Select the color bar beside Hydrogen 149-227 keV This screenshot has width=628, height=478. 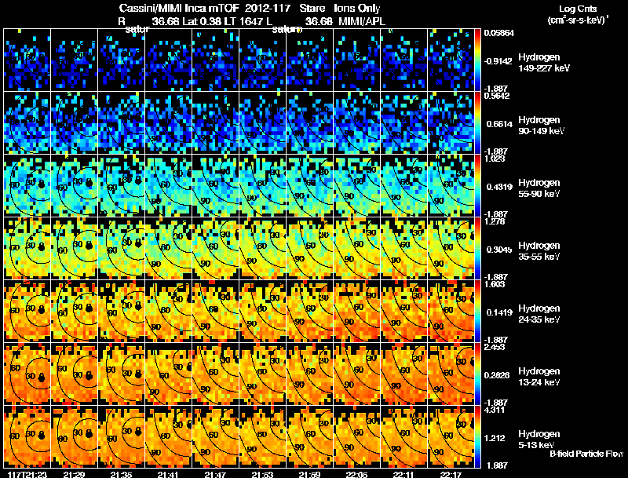click(477, 60)
